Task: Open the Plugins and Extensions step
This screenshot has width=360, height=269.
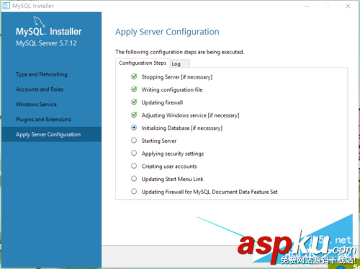Action: coord(43,119)
